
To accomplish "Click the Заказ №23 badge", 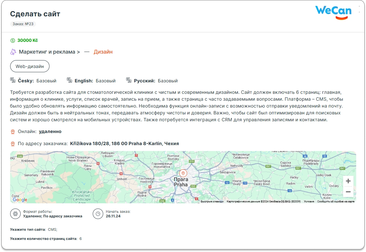I will [x=23, y=24].
